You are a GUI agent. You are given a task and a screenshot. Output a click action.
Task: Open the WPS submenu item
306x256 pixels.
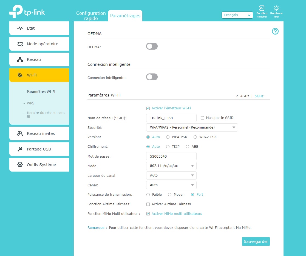pos(30,103)
